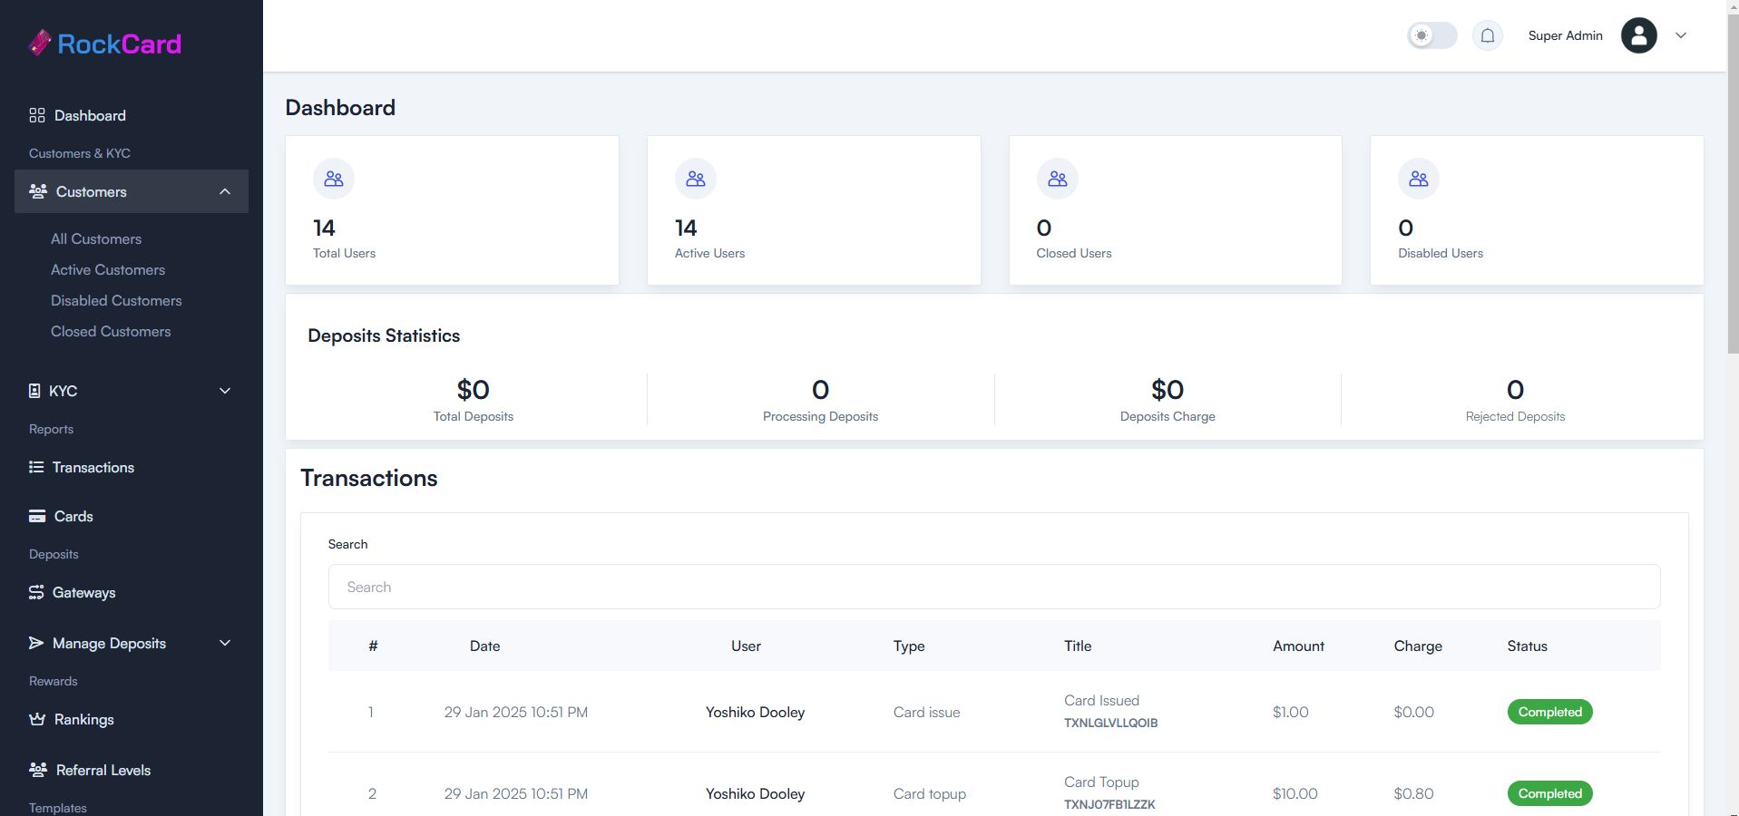Open Cards from the sidebar

tap(73, 516)
